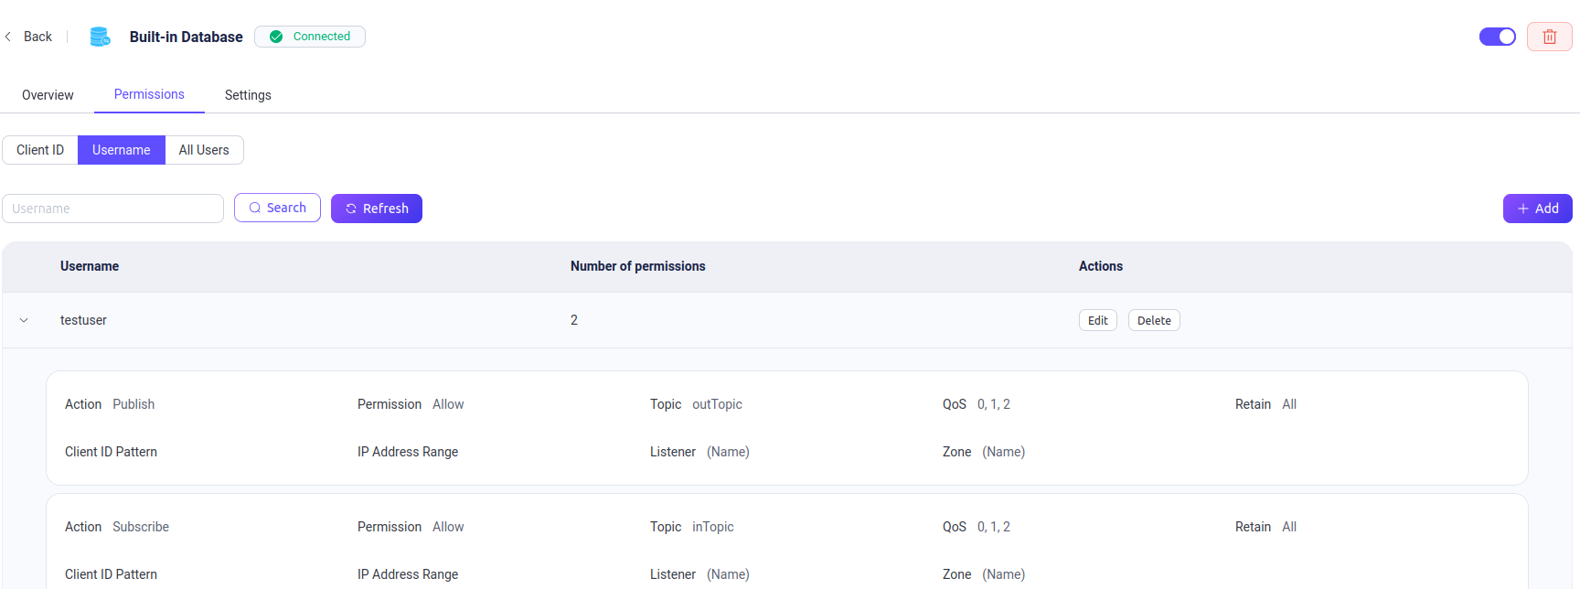Click the Connected status badge
The image size is (1580, 589).
coord(310,37)
